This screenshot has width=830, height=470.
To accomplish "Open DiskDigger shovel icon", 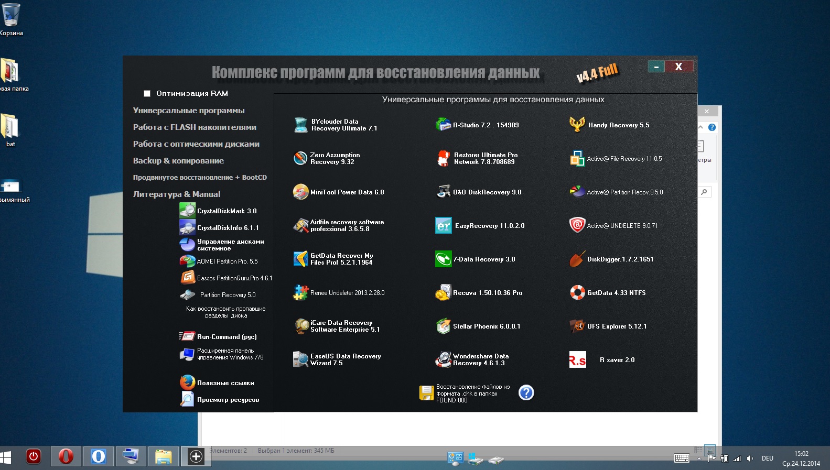I will coord(577,259).
